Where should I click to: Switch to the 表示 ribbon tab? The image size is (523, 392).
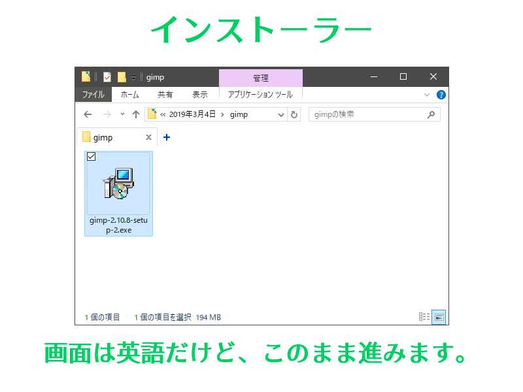click(x=200, y=94)
